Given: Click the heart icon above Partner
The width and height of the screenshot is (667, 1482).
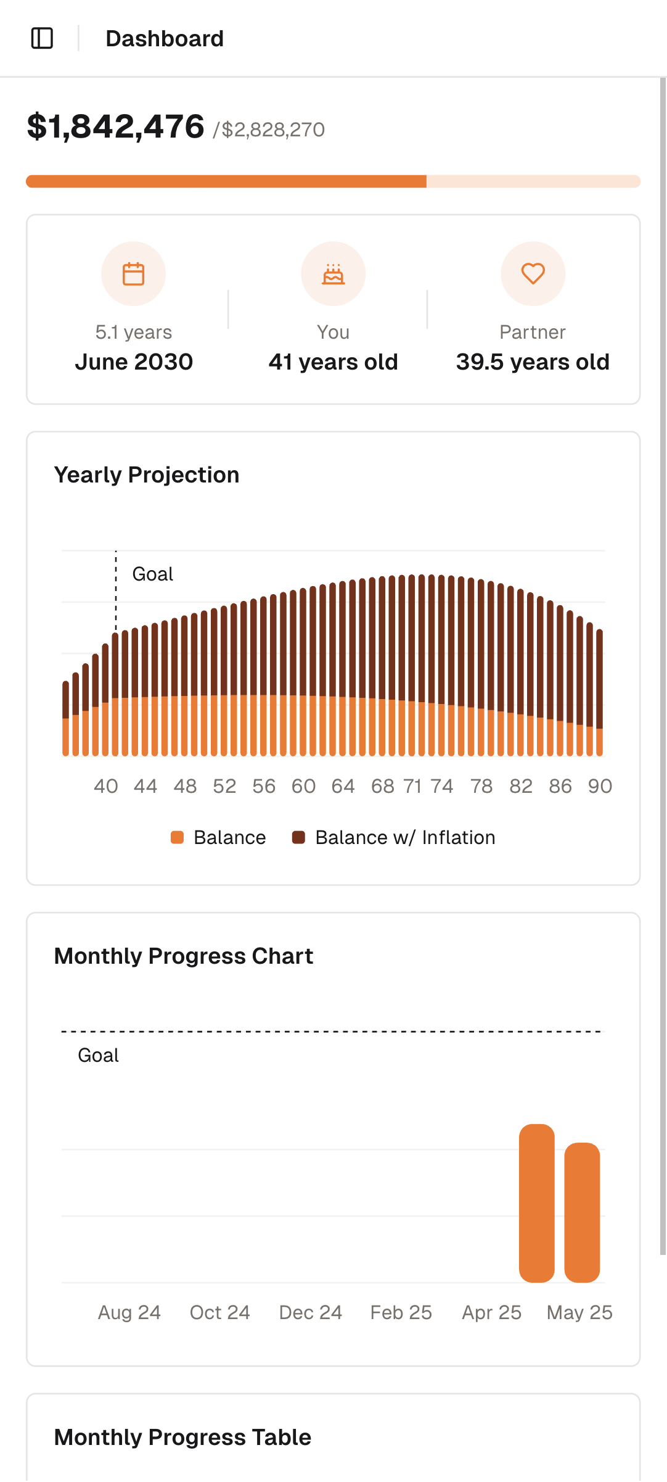Looking at the screenshot, I should point(533,274).
